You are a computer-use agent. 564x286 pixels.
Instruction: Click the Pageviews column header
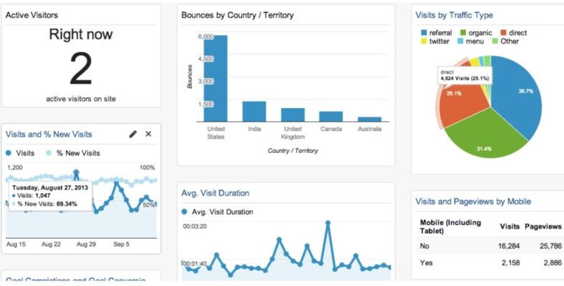point(543,227)
